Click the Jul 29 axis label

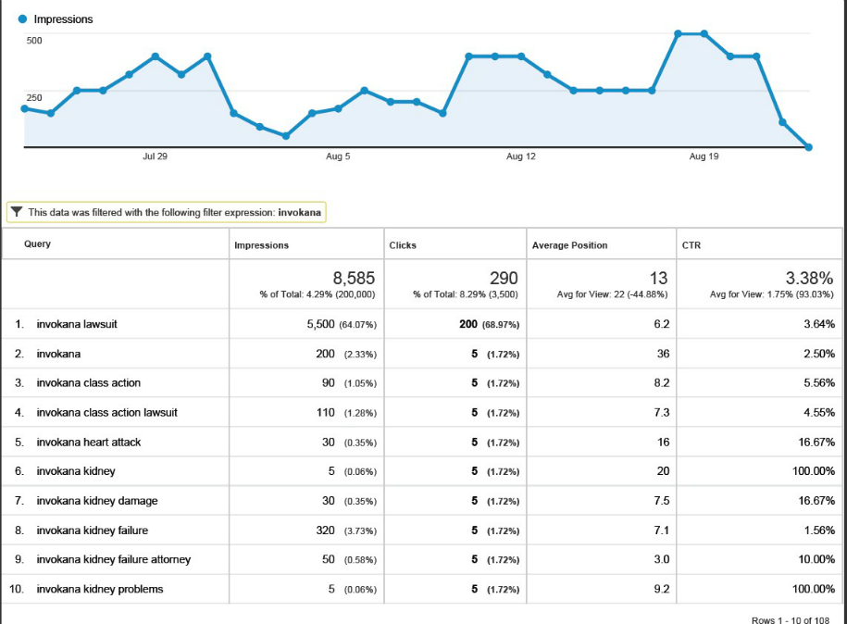[155, 156]
